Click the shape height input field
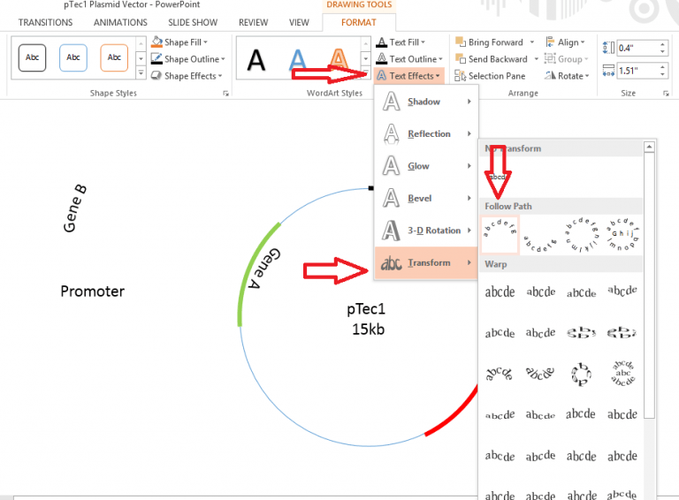Screen dimensions: 679x500 pos(629,48)
